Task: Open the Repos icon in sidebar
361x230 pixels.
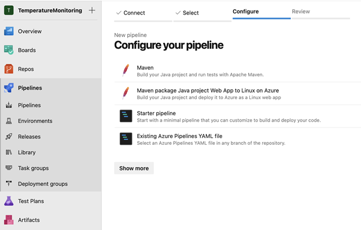Action: coord(9,69)
